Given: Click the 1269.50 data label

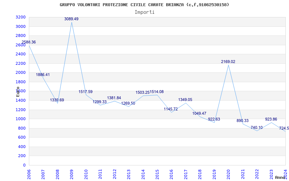Looking at the screenshot, I should 128,104.
